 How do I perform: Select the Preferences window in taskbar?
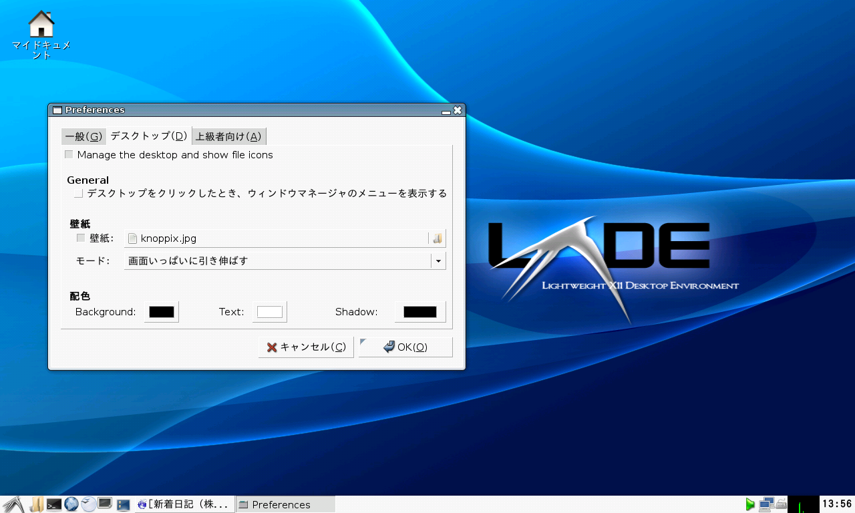pos(281,504)
